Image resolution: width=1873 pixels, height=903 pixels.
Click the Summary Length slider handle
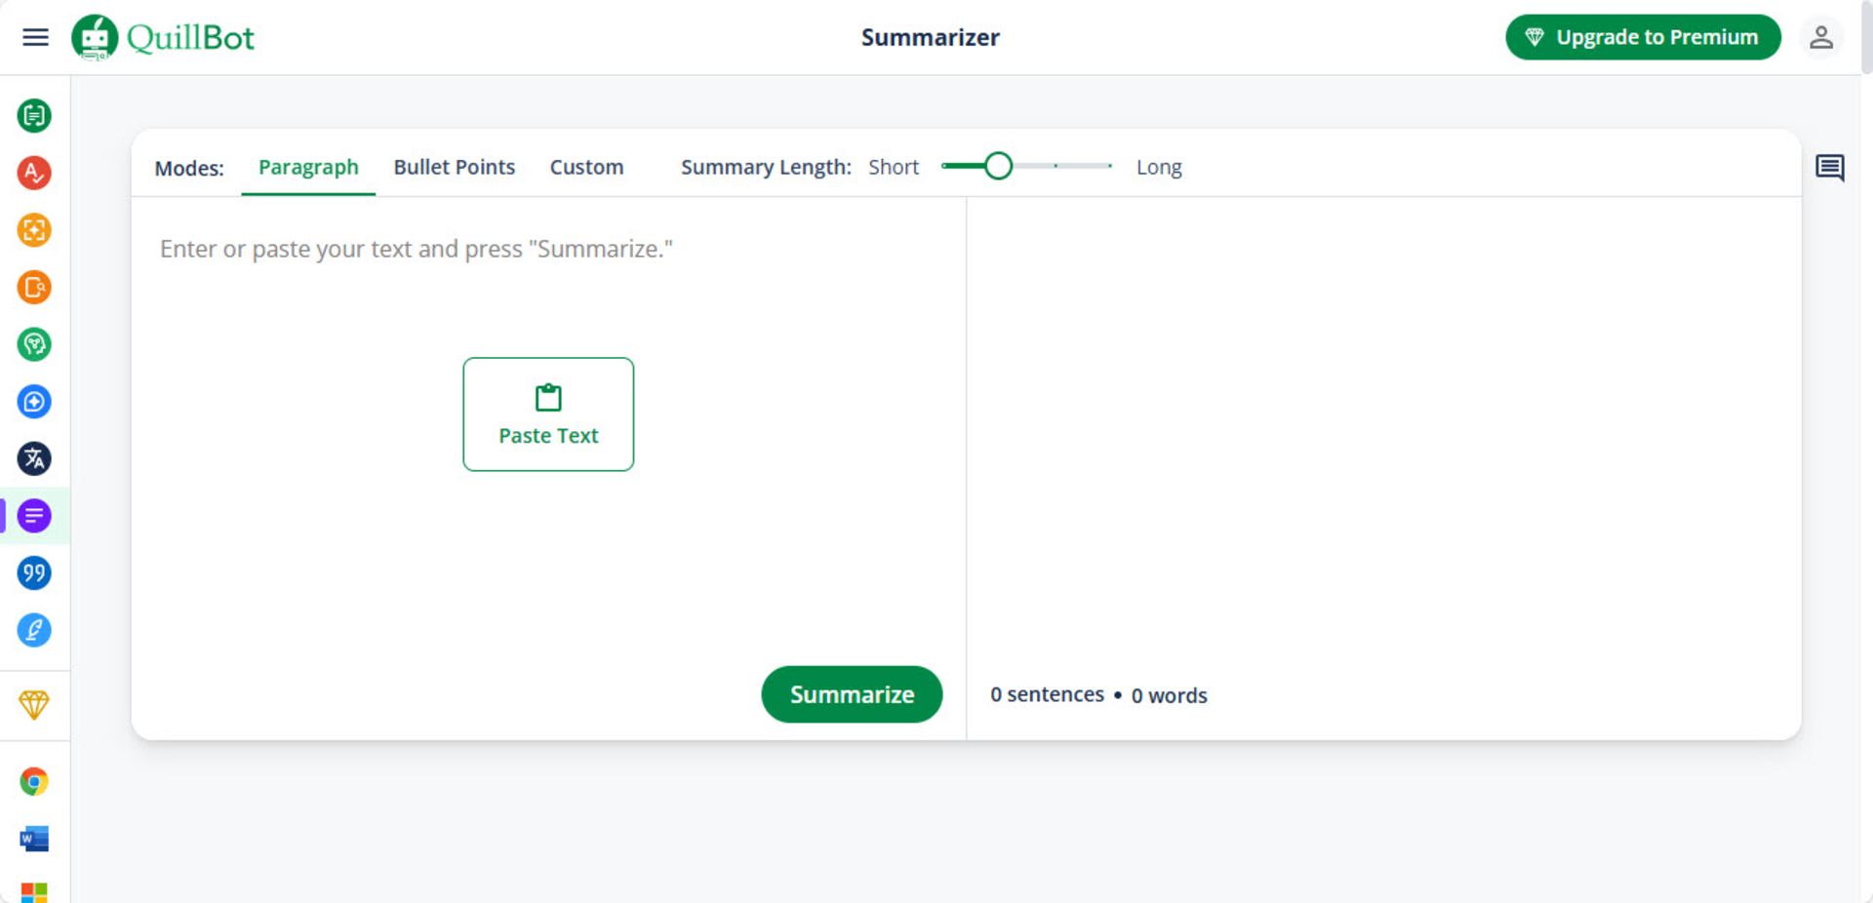(x=998, y=167)
